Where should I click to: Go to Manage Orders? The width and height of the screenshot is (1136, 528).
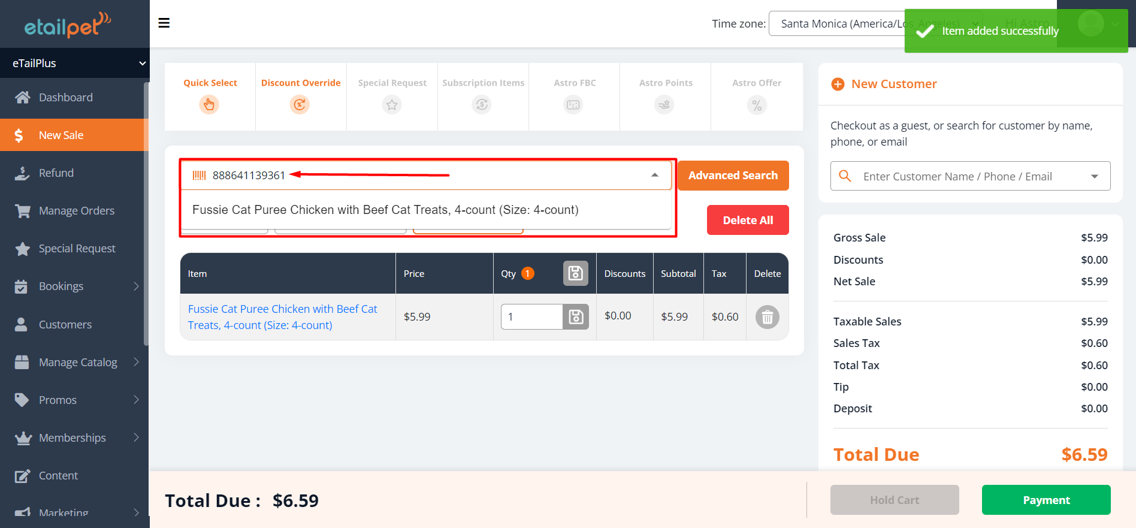pyautogui.click(x=76, y=211)
